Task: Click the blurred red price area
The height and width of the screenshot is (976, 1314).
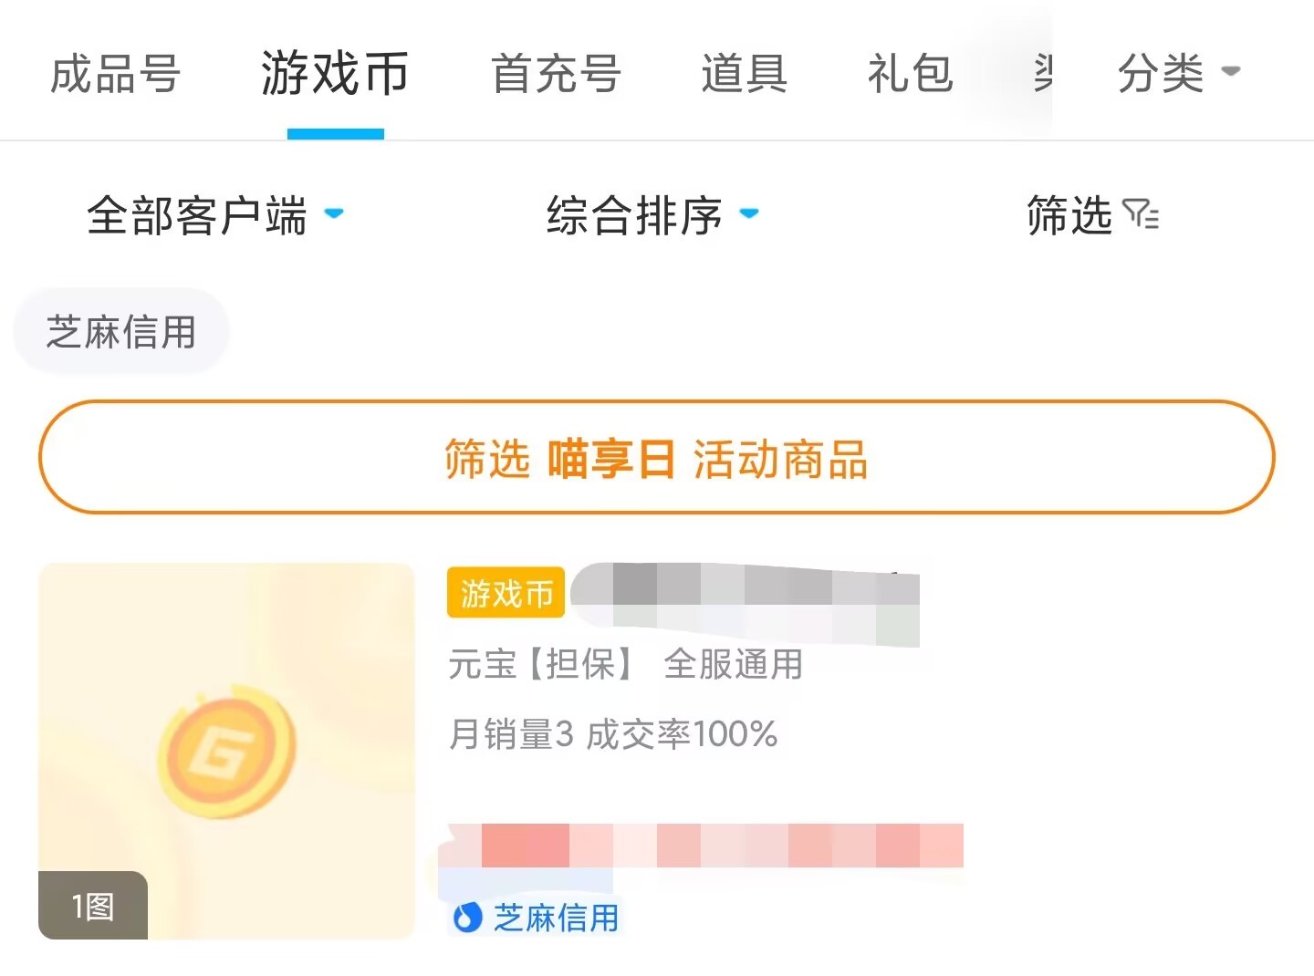Action: tap(703, 845)
